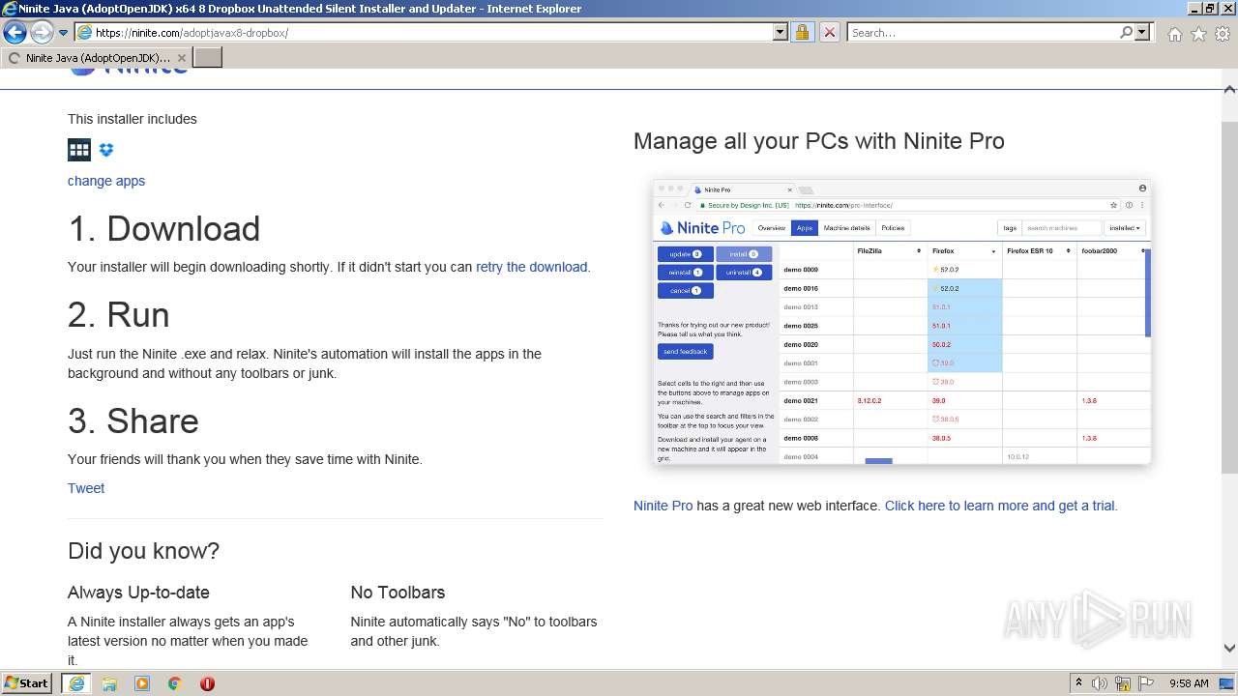Show hidden tray icons arrow
This screenshot has width=1238, height=696.
pos(1078,683)
